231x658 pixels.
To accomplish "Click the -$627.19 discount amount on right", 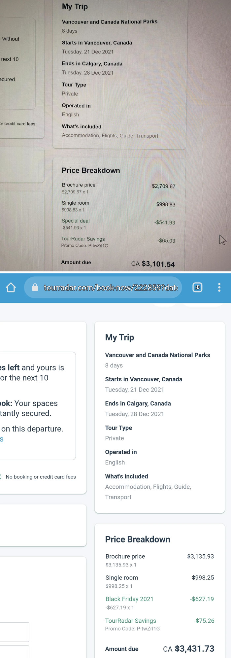I will click(x=202, y=599).
